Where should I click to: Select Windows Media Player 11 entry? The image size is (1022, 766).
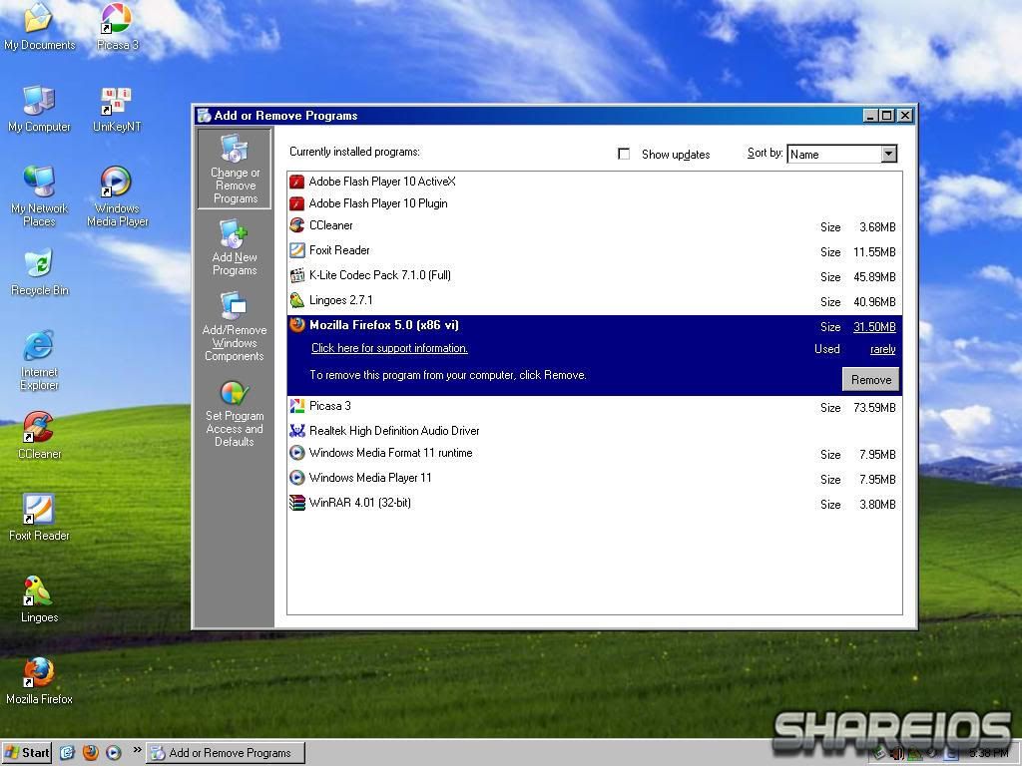(595, 478)
